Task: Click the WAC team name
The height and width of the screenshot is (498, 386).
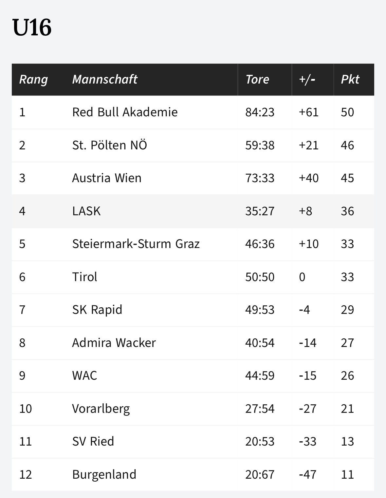Action: point(84,375)
